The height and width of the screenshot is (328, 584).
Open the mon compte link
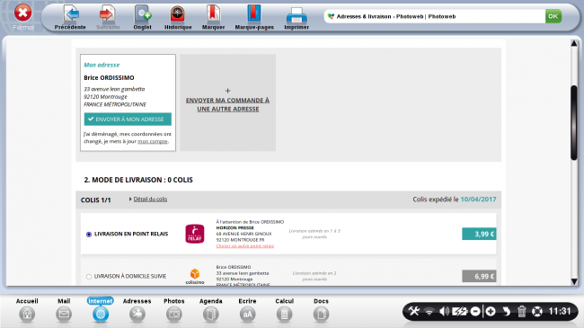153,142
